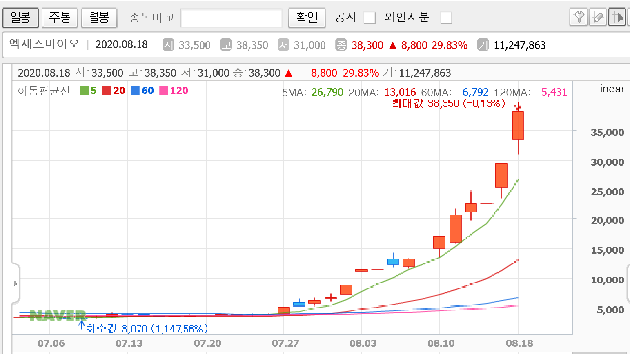Switch to 주봉 weekly candle view

(60, 18)
